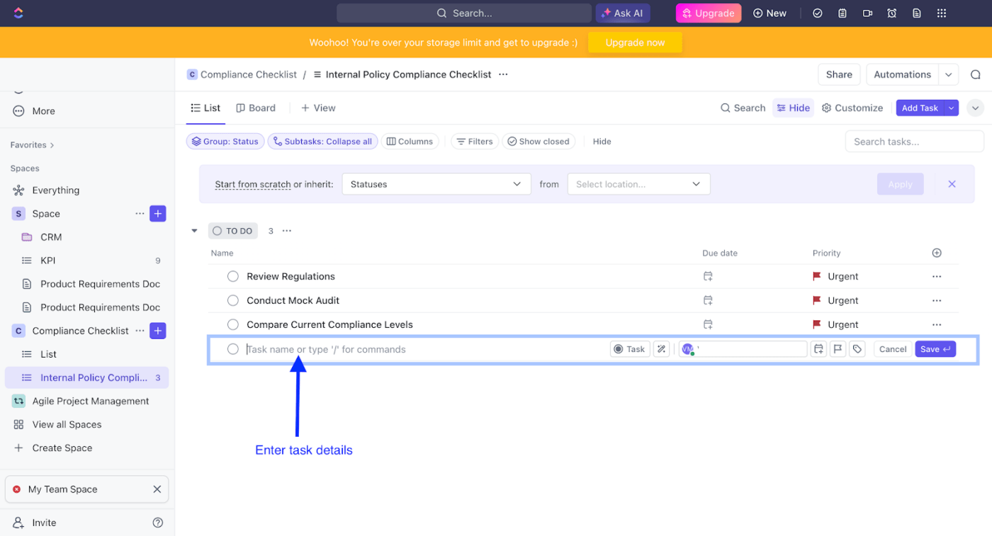Viewport: 992px width, 536px height.
Task: Open the checkmark icon in top bar
Action: [x=818, y=13]
